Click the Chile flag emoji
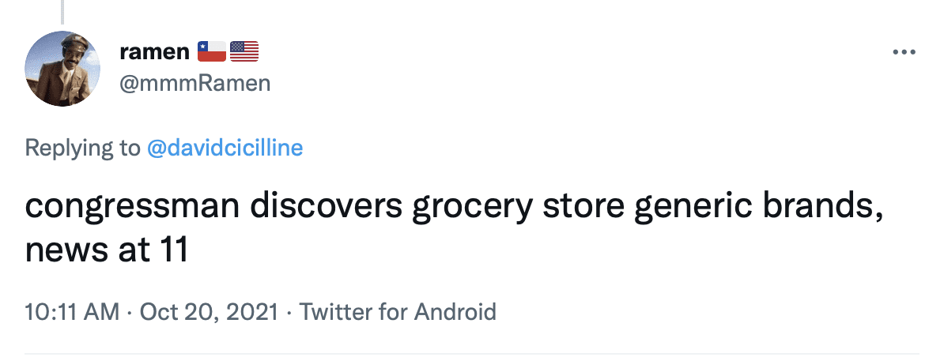Screen dimensions: 944x357 coord(212,52)
